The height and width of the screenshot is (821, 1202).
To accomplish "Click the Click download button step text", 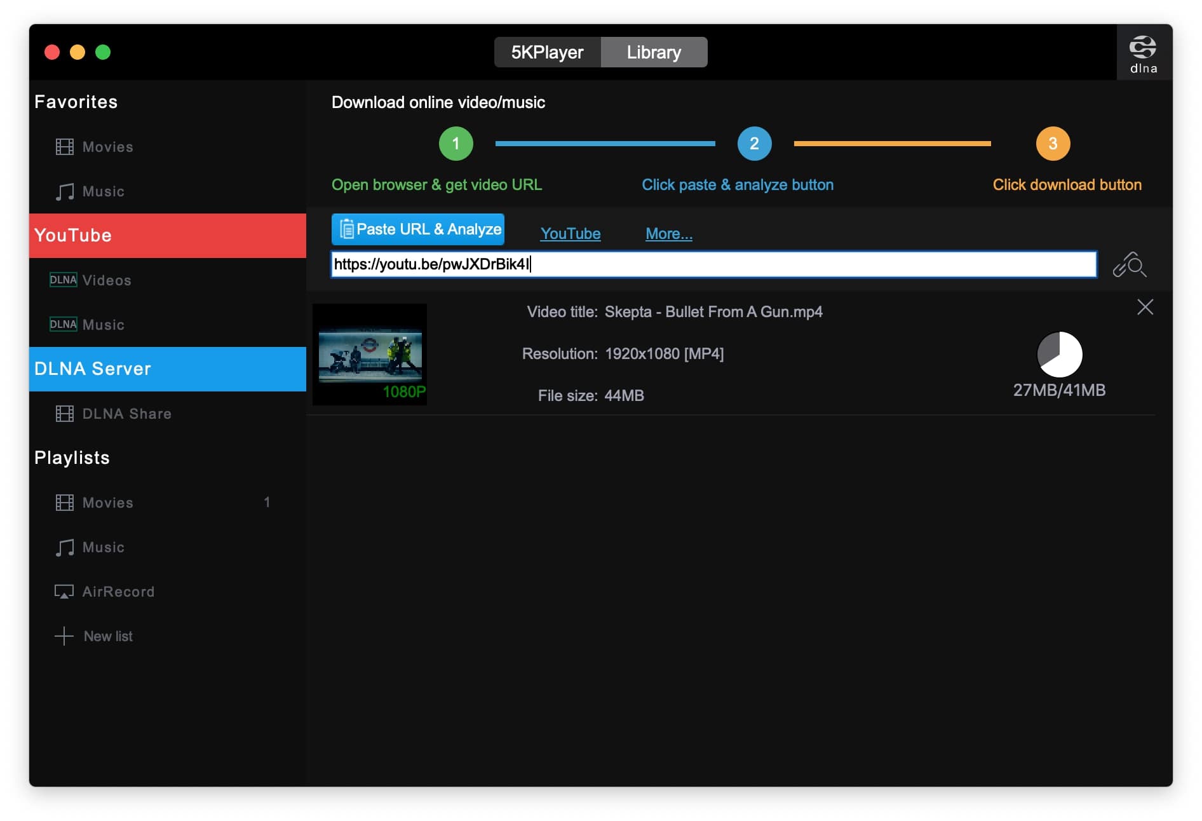I will tap(1067, 185).
